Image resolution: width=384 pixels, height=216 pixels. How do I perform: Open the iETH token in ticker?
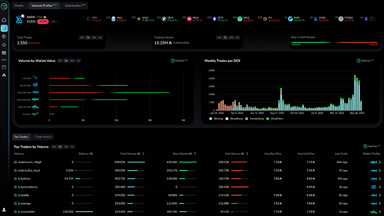tap(217, 19)
